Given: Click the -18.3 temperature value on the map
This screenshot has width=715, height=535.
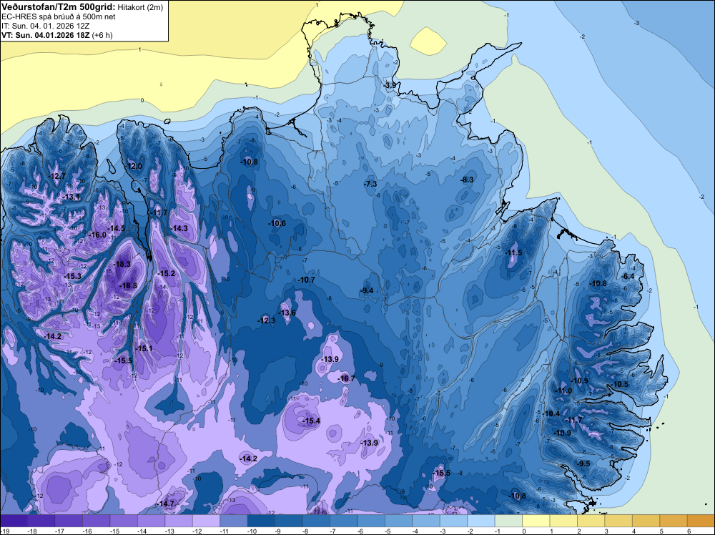Looking at the screenshot, I should [122, 264].
